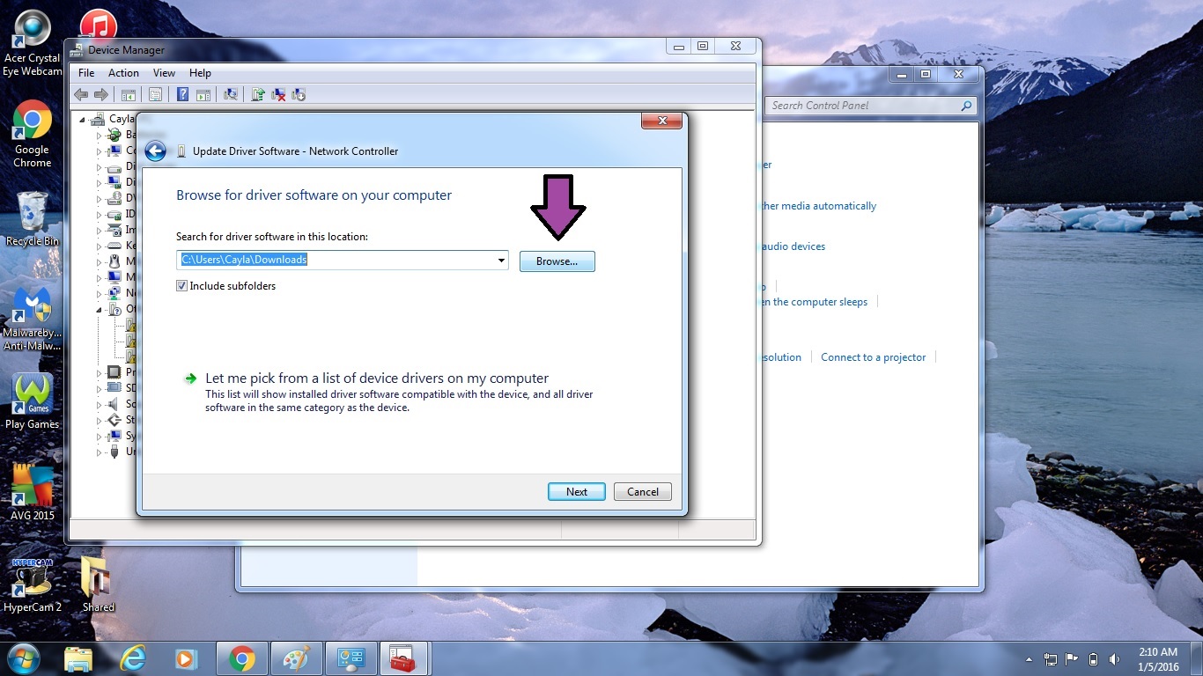Select the AVG 2015 desktop icon
This screenshot has height=676, width=1203.
pos(33,492)
